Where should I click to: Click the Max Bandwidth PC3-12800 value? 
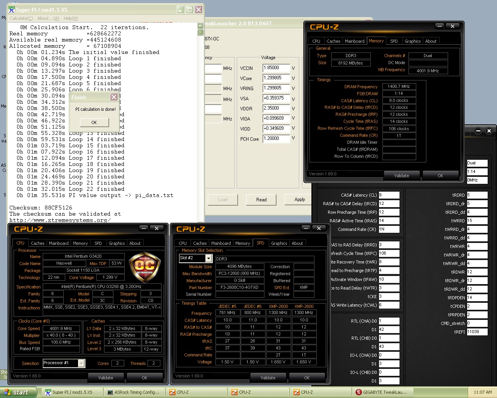click(x=240, y=274)
